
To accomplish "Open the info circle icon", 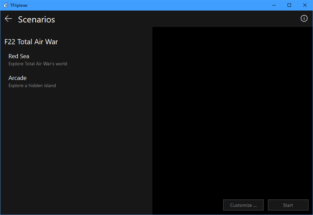I will (304, 19).
